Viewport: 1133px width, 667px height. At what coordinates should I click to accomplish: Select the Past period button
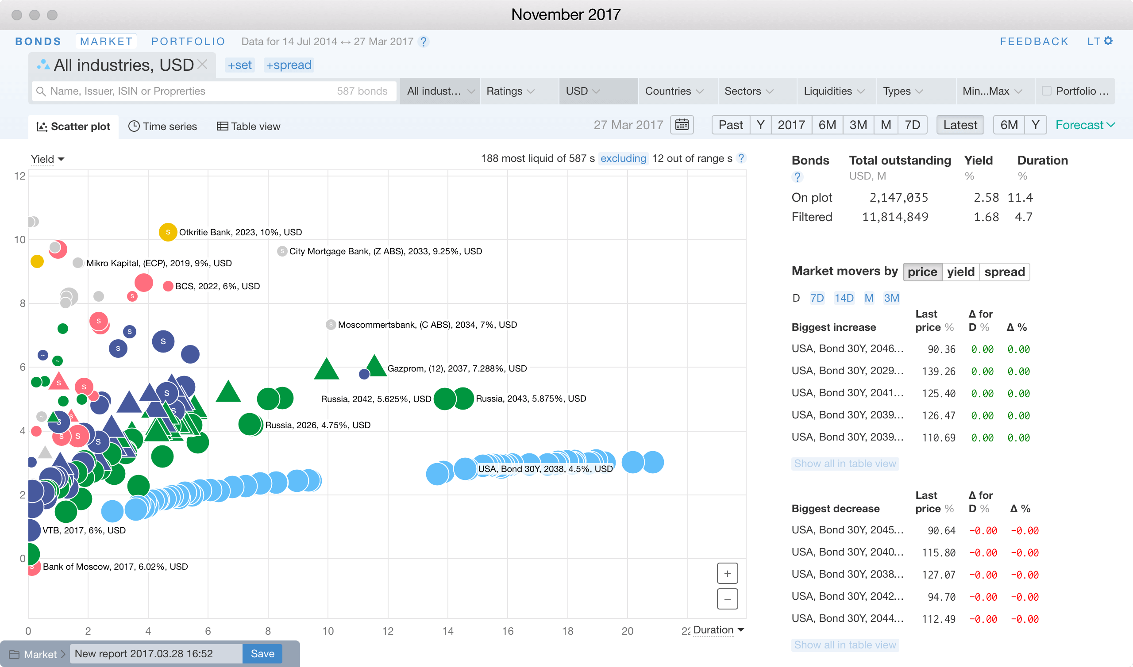[731, 125]
